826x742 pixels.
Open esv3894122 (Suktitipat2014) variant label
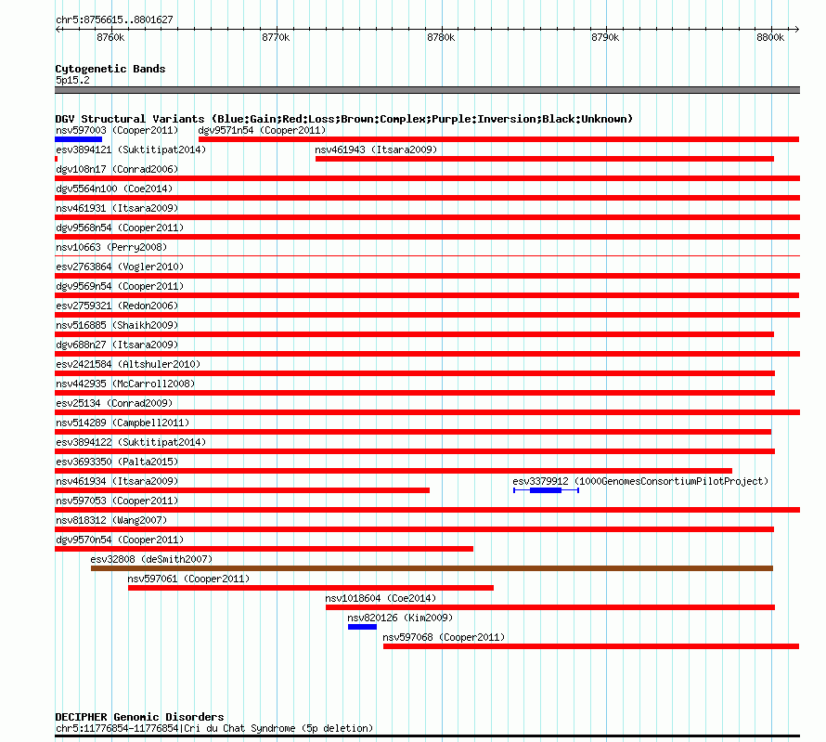click(131, 442)
